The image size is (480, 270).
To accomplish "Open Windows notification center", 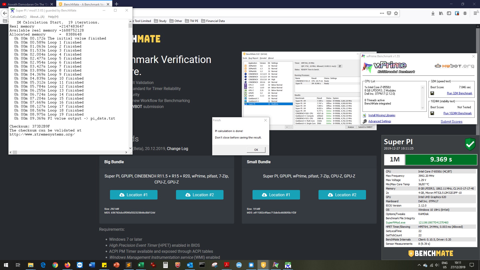I will [x=472, y=265].
